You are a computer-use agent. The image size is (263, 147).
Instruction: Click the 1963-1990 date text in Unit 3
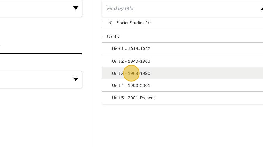pos(139,73)
